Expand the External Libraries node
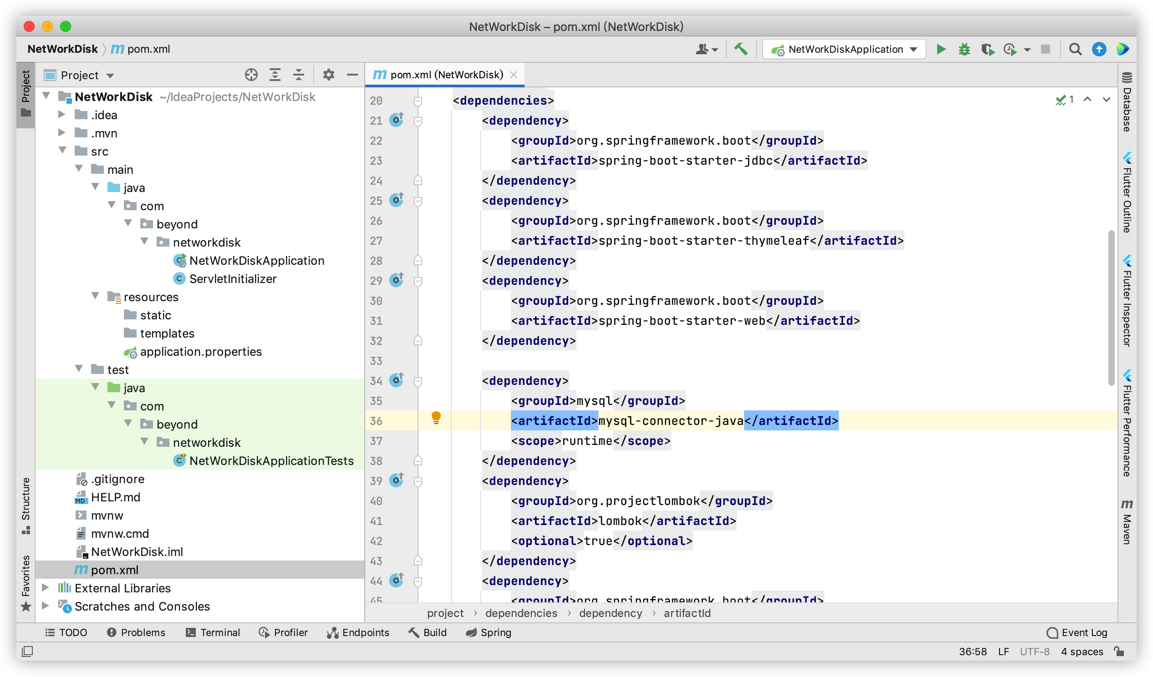This screenshot has height=677, width=1153. [45, 588]
